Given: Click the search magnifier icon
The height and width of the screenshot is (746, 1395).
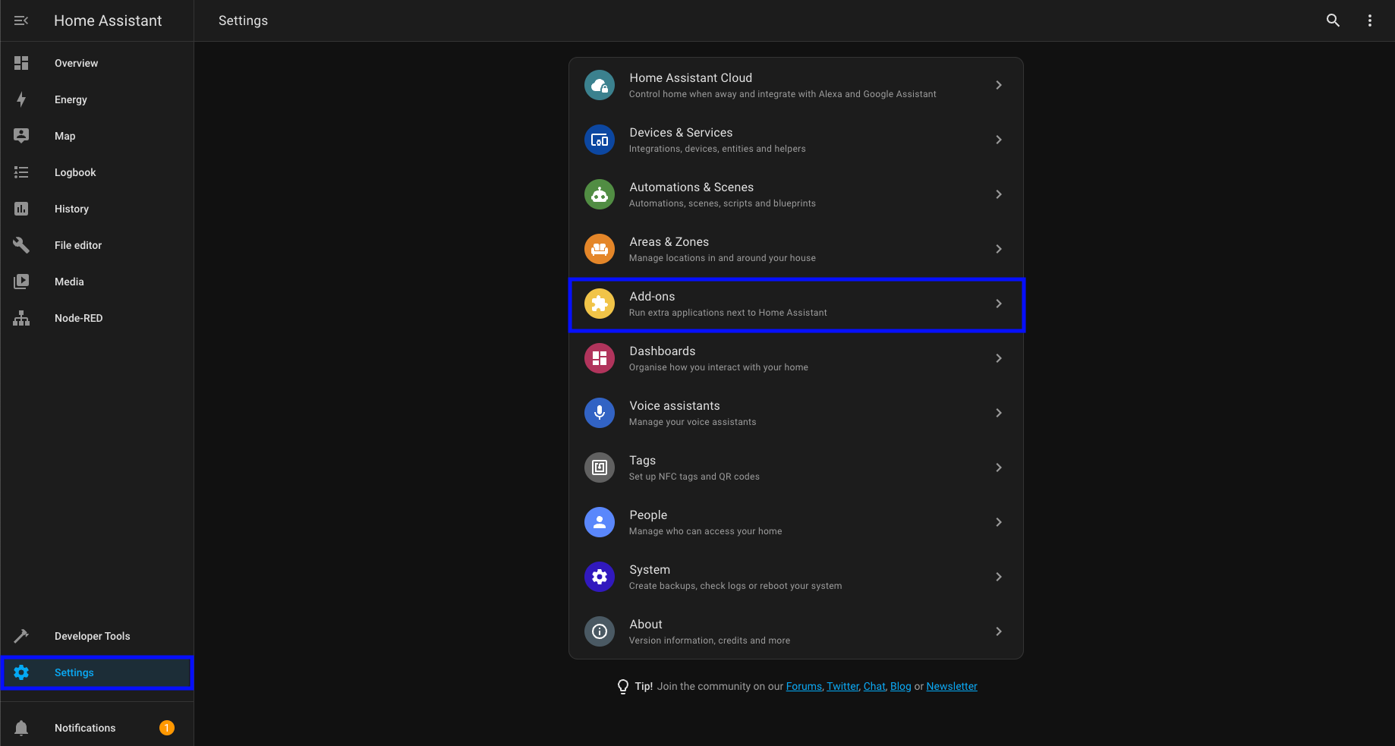Looking at the screenshot, I should coord(1333,20).
